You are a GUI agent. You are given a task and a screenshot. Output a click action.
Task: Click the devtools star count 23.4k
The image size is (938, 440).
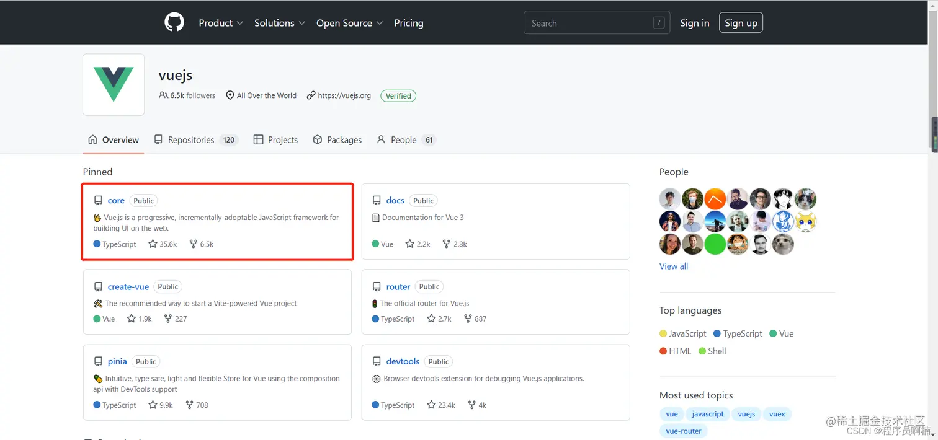coord(441,405)
